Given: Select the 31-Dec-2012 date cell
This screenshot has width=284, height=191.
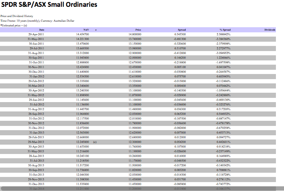Looking at the screenshot, I should click(x=36, y=128).
